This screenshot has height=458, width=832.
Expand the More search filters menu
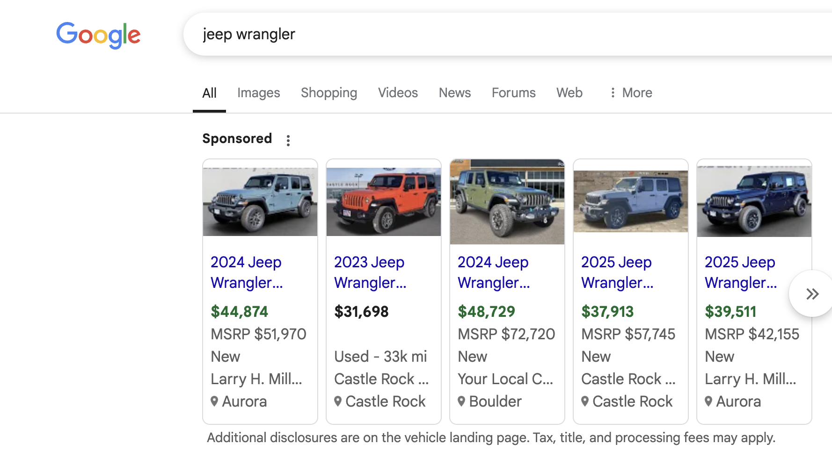630,93
